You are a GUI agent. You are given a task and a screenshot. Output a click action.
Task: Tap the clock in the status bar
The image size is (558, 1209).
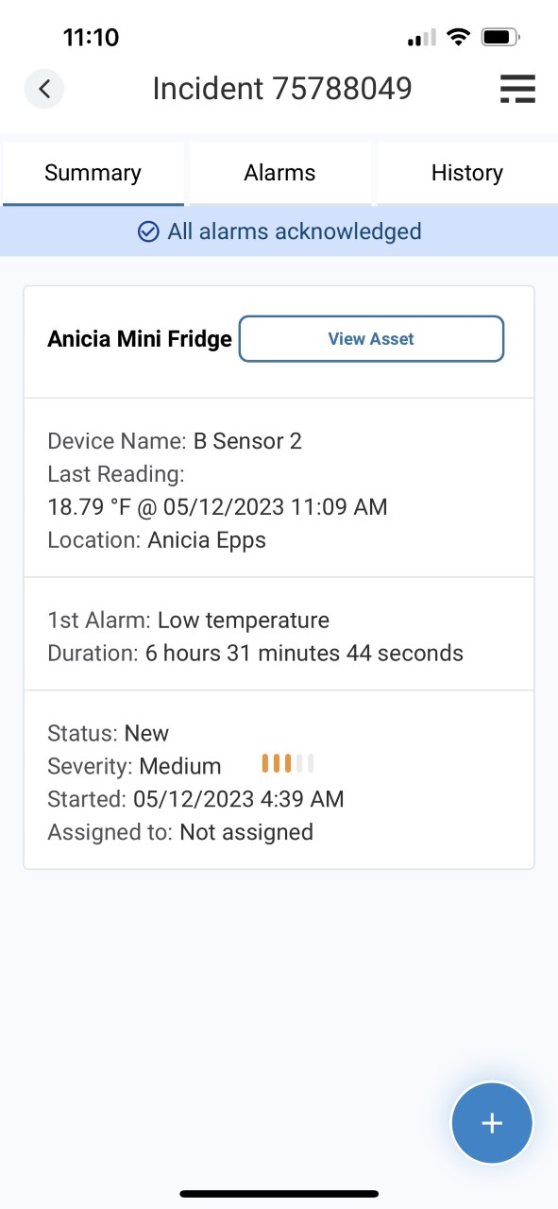click(93, 37)
